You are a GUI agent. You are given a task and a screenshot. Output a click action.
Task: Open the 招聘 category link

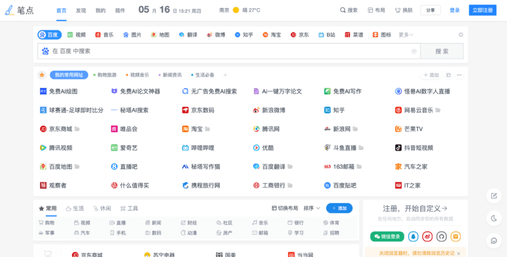(x=331, y=233)
